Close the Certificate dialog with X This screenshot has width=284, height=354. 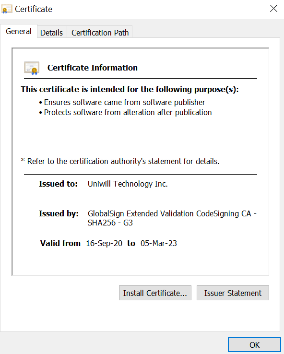[273, 9]
